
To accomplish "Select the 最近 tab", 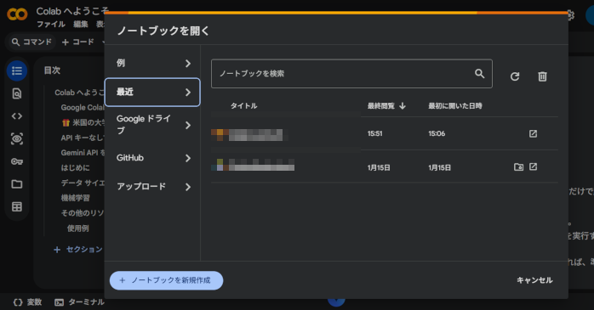I will point(152,92).
